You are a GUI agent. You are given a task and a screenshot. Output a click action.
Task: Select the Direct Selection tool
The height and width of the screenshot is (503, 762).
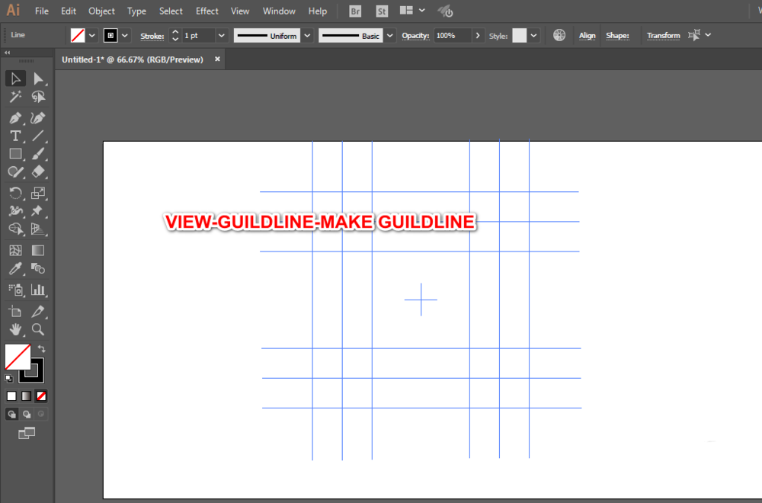coord(37,78)
